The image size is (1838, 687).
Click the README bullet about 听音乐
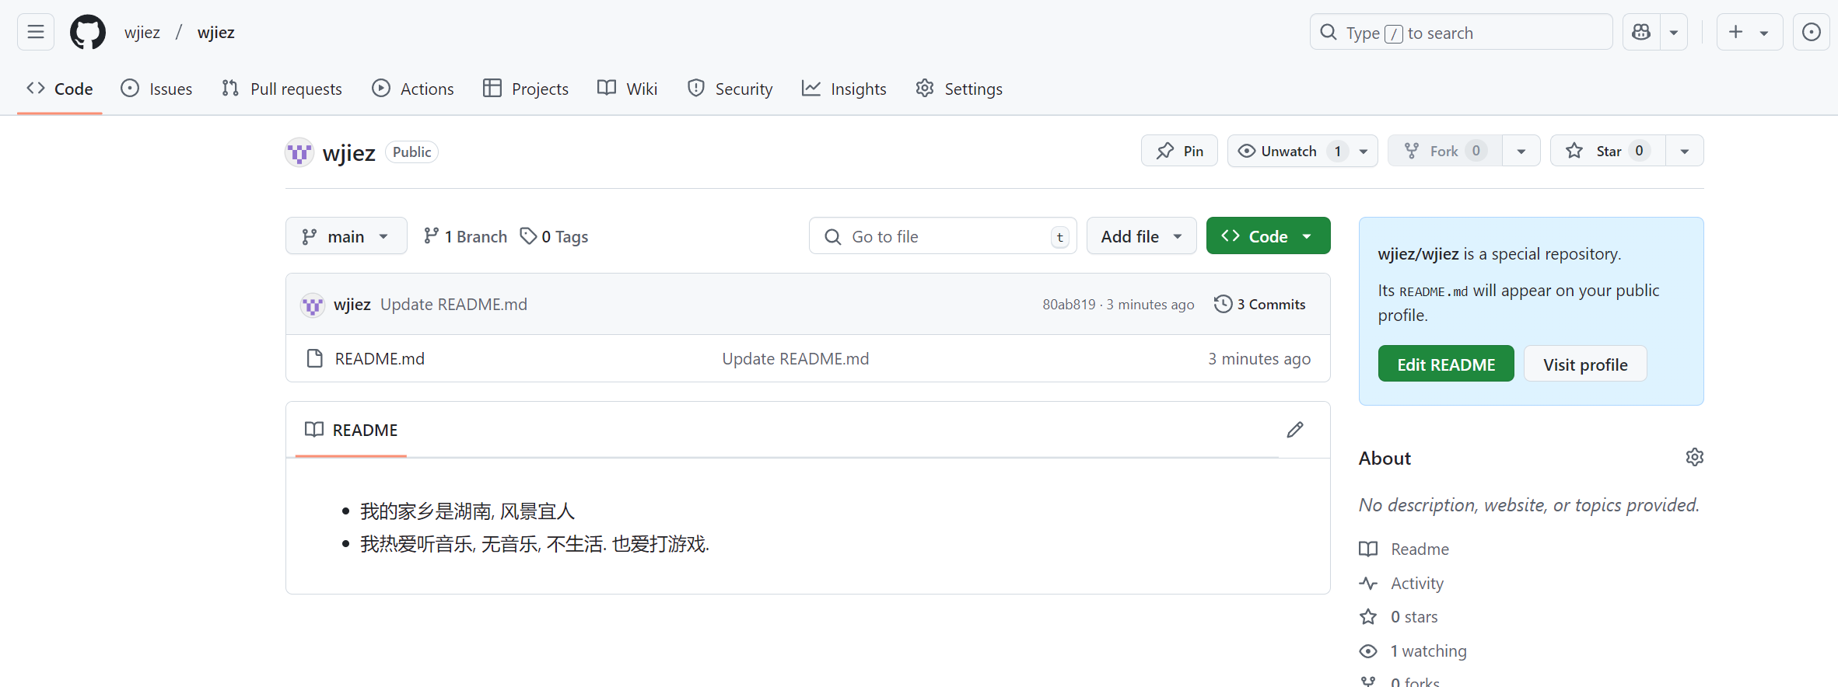pos(534,543)
